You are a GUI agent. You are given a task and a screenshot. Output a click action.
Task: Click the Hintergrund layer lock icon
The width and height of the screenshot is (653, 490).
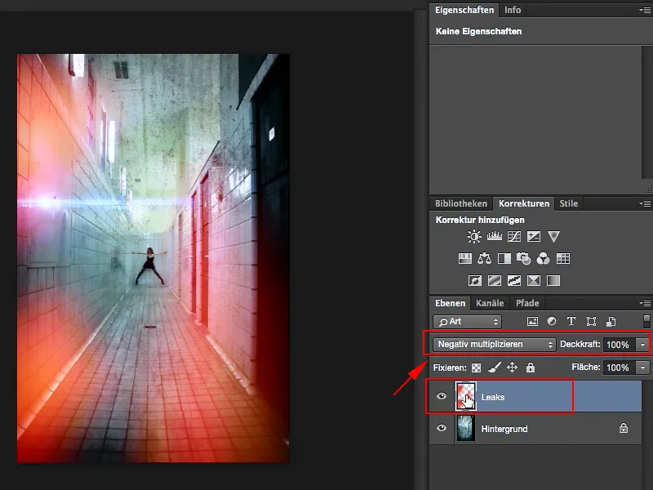tap(624, 428)
